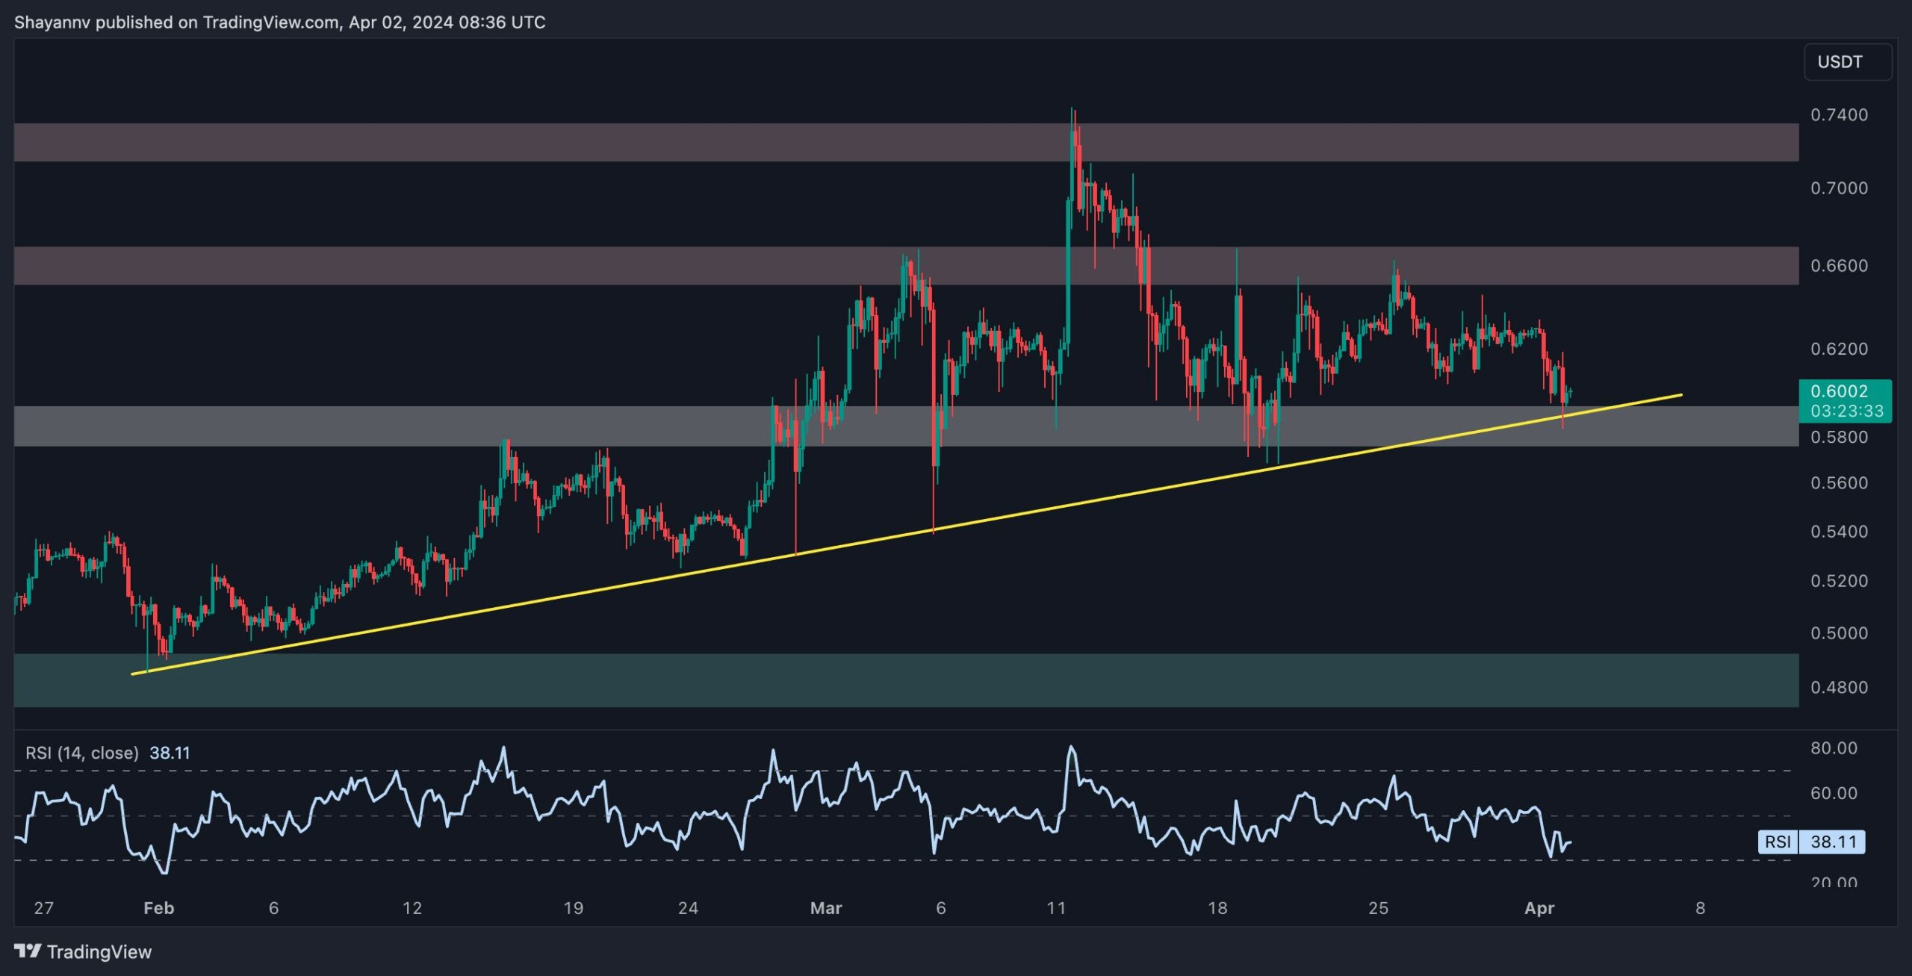Click the 0.5400 price axis label

pyautogui.click(x=1839, y=532)
